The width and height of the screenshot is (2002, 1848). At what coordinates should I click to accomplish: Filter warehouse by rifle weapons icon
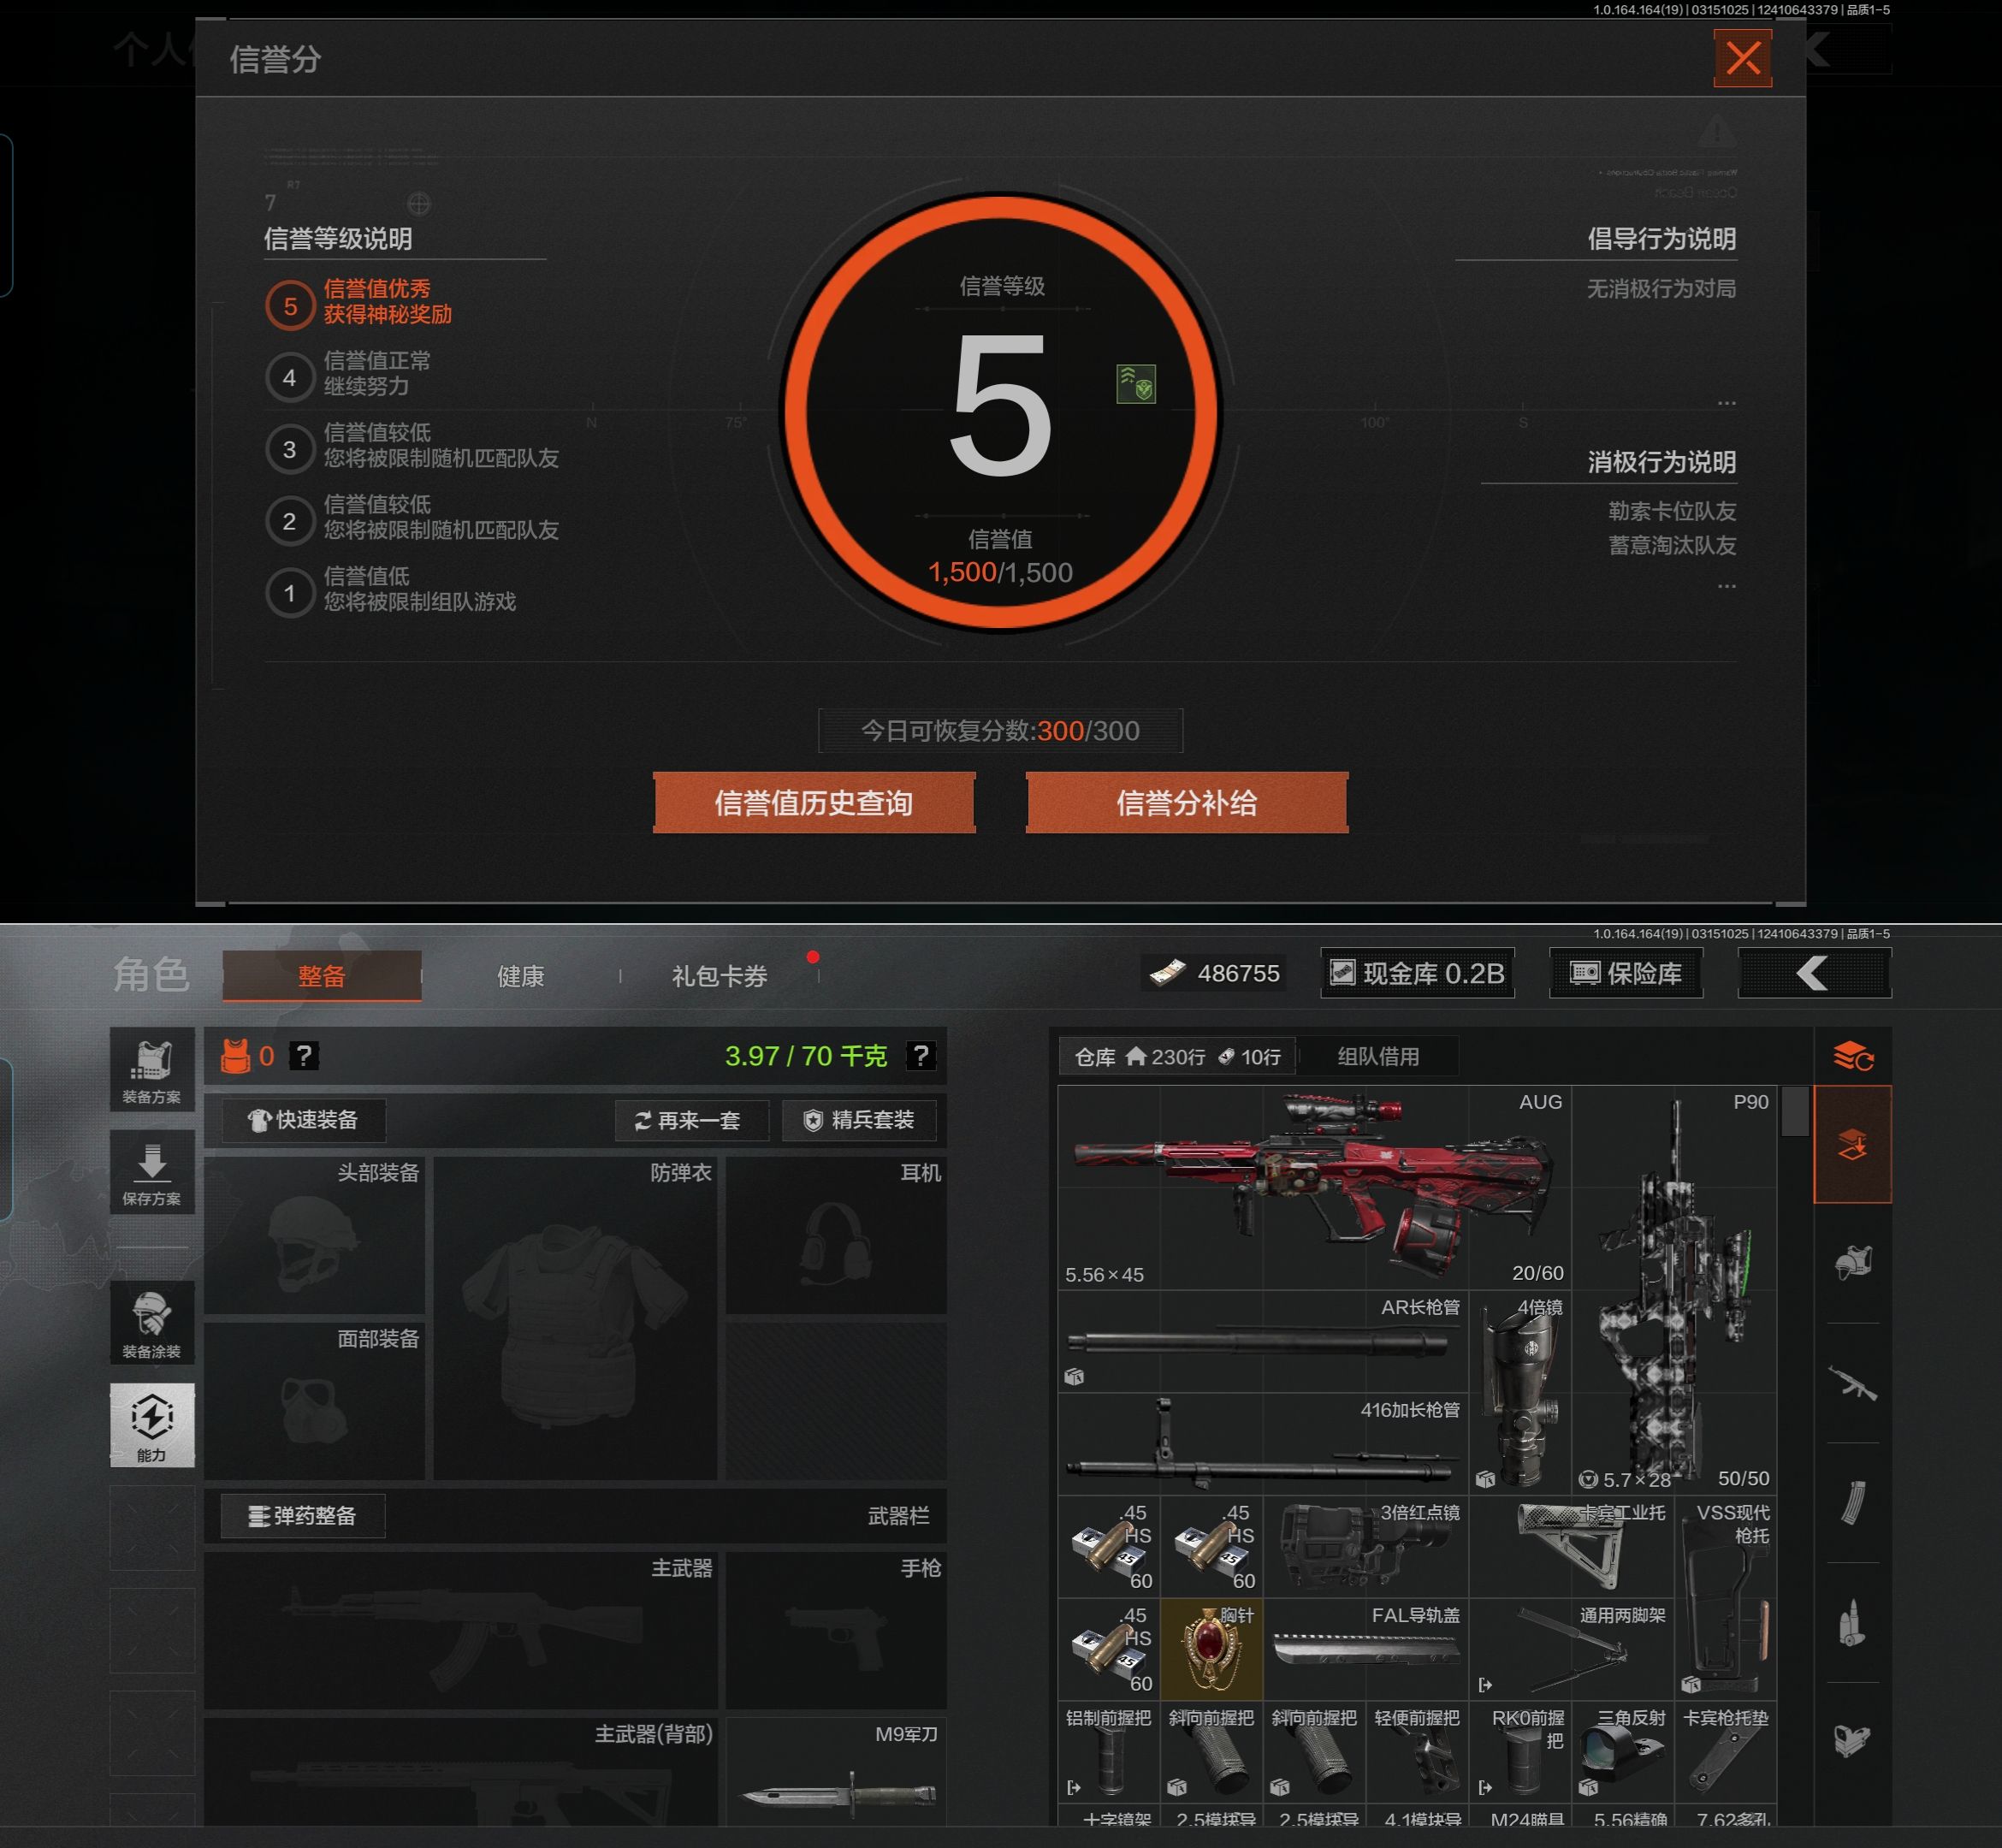[x=1852, y=1383]
